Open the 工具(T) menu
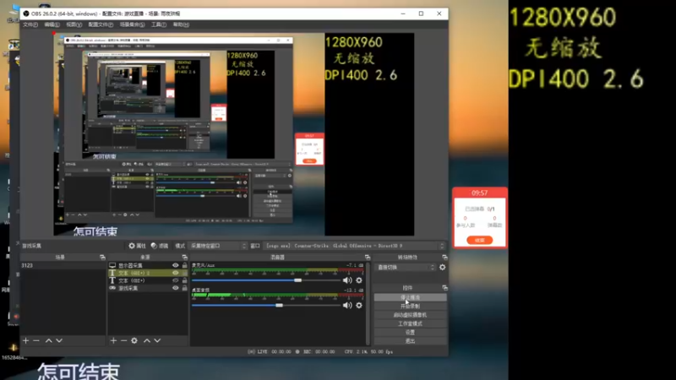This screenshot has height=380, width=676. click(159, 24)
